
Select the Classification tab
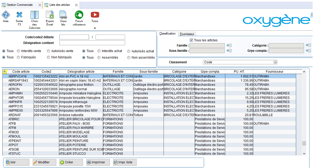pyautogui.click(x=167, y=34)
